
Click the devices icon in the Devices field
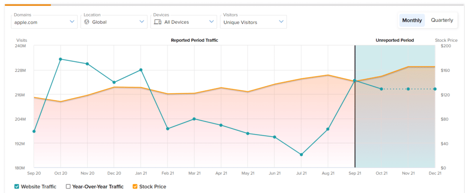[158, 22]
